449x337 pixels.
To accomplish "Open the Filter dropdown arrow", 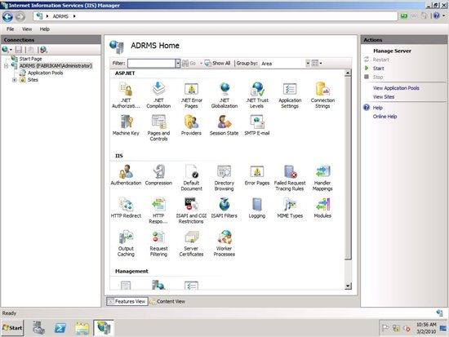I will click(178, 64).
